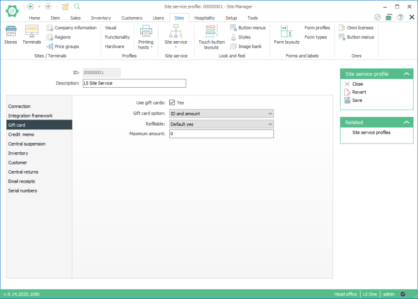
Task: Open Form types
Action: [316, 37]
